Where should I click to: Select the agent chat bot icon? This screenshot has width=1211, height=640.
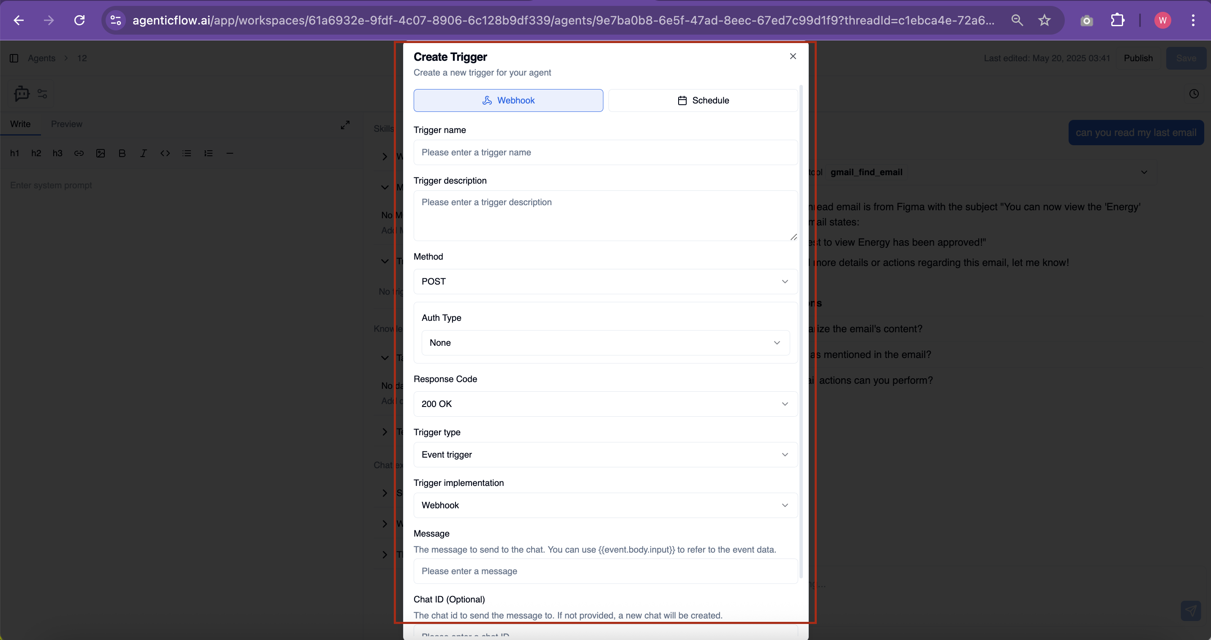point(22,93)
